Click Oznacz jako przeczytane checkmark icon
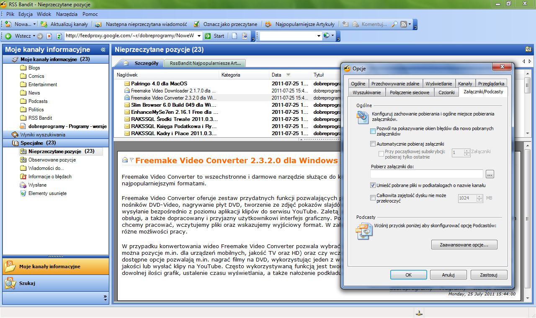The image size is (536, 318). click(196, 24)
